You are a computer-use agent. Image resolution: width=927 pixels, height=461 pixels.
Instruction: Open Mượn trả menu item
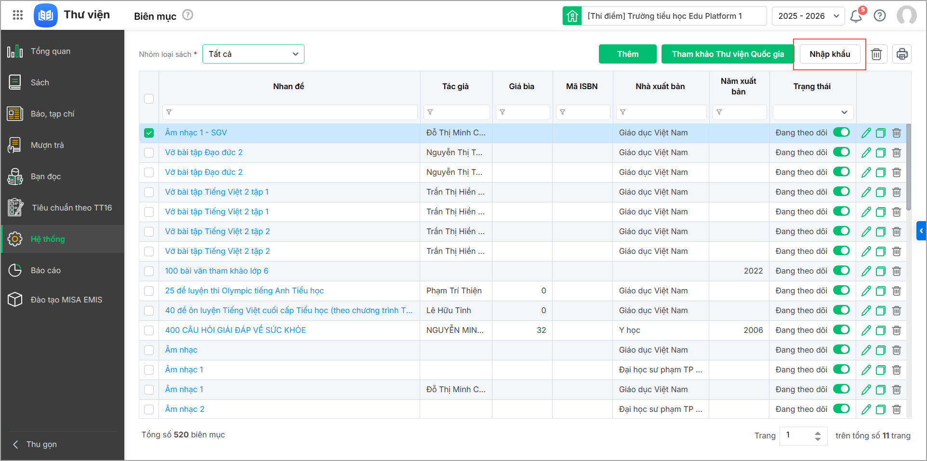pyautogui.click(x=63, y=145)
